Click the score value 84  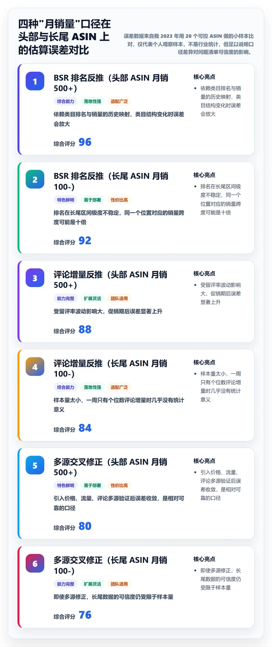(85, 428)
